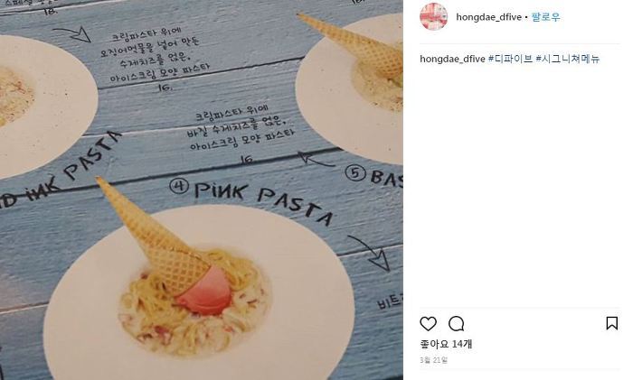Click the PINK PASTA heading in the photo
633x380 pixels.
point(263,201)
